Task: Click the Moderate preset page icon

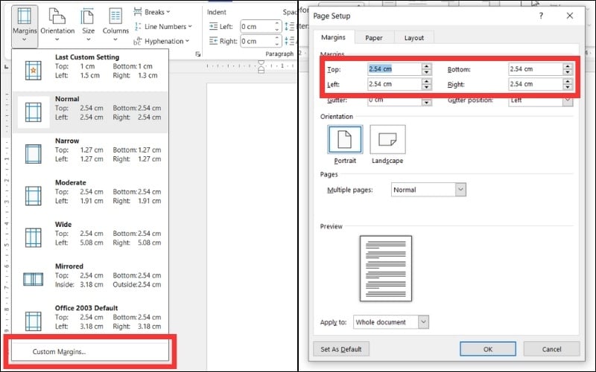Action: click(34, 196)
